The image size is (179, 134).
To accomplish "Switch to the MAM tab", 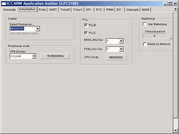I will coord(146,10).
